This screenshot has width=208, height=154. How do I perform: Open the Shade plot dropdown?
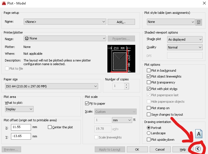click(185, 39)
